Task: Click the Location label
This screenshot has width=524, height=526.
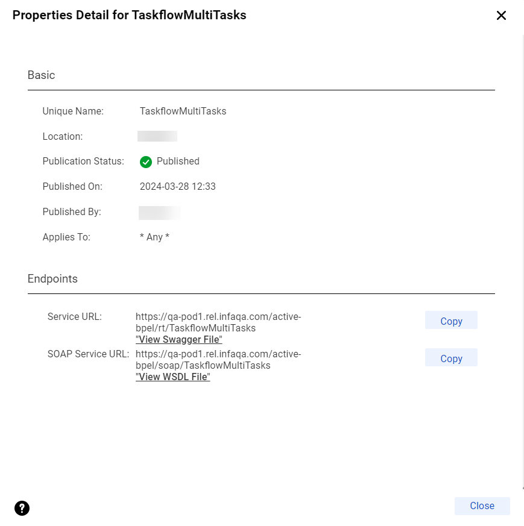Action: 63,137
